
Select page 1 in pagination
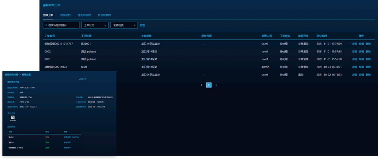[x=208, y=85]
